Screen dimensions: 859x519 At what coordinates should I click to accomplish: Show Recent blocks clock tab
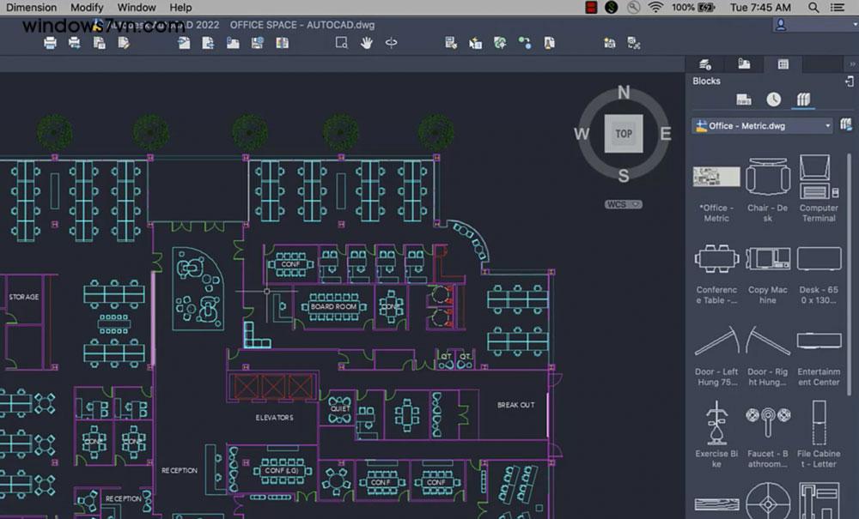pyautogui.click(x=774, y=99)
